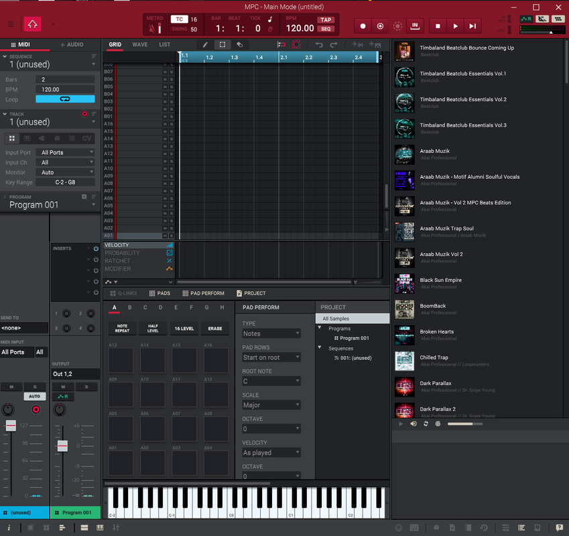This screenshot has height=536, width=569.
Task: Switch to the WAVE tab
Action: point(139,45)
